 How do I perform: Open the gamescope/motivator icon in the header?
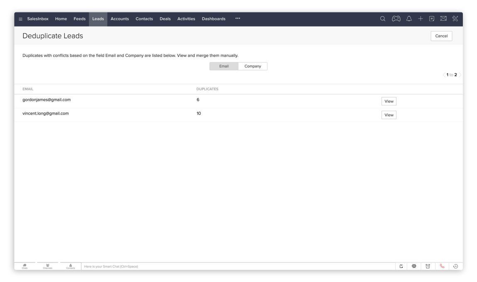pos(396,18)
